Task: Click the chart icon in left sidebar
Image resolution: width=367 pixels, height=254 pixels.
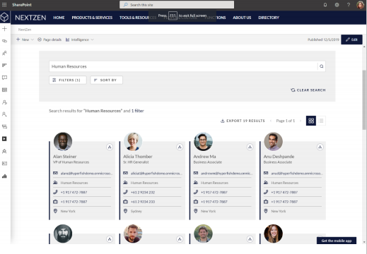Action: click(x=4, y=176)
